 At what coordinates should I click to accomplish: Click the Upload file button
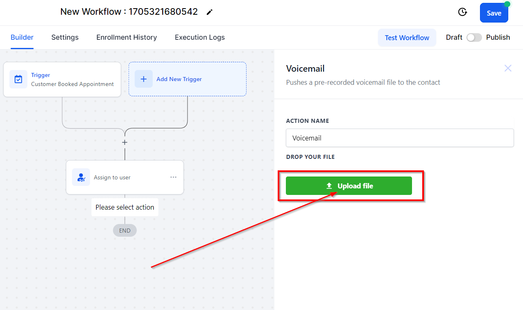tap(349, 186)
